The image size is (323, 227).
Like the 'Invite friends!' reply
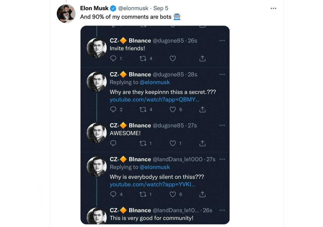[x=173, y=59]
